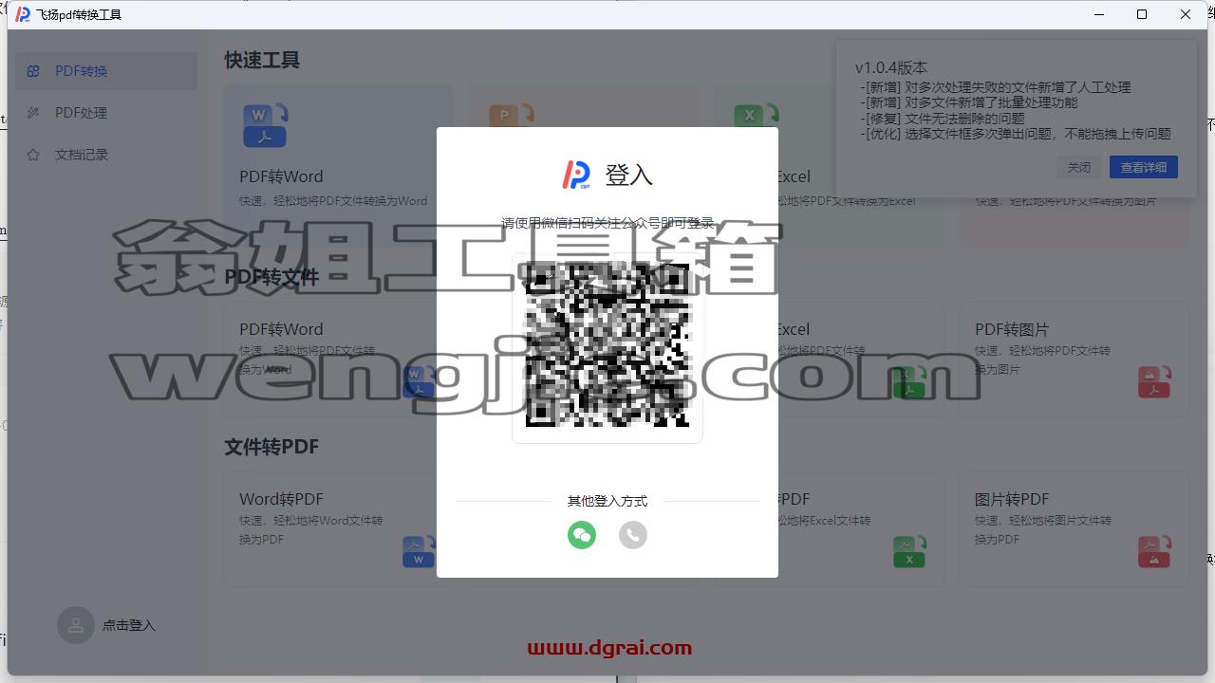Choose WeChat login option icon
Viewport: 1215px width, 683px height.
[582, 535]
